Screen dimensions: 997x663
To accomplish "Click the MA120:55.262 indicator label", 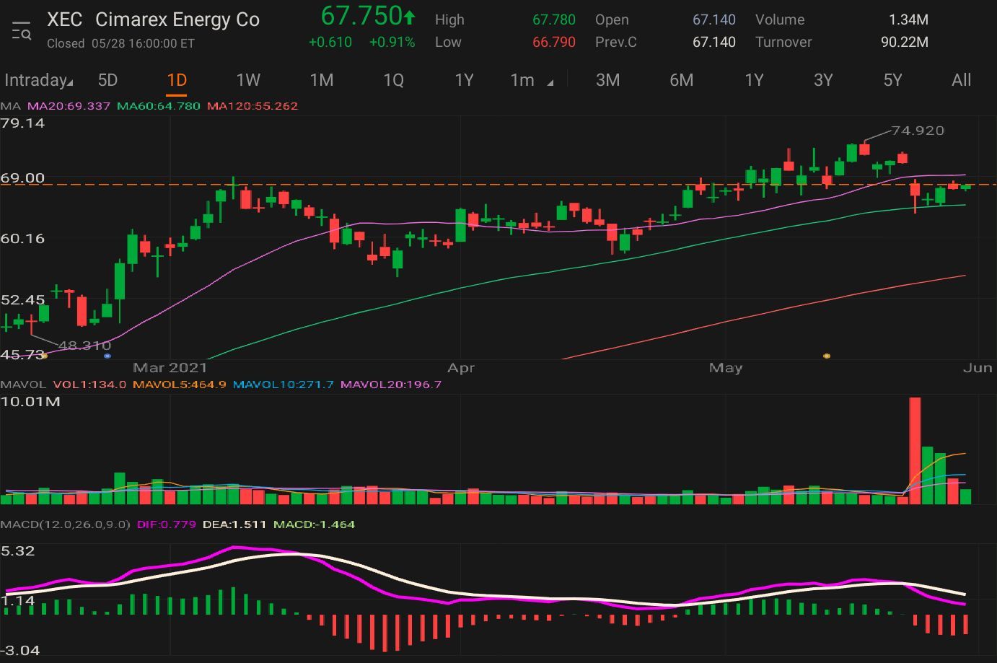I will pos(252,106).
